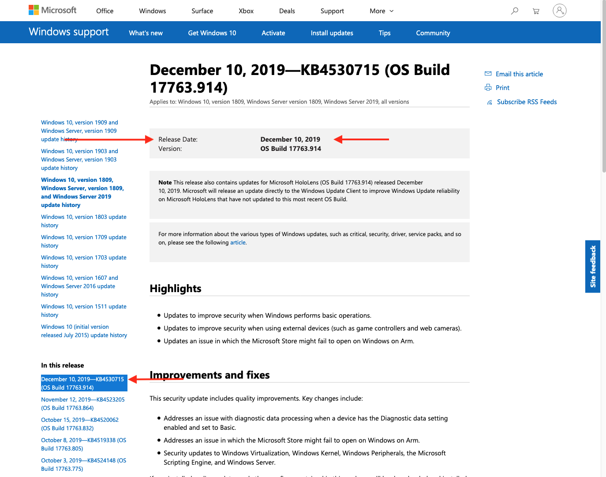Screen dimensions: 606x477
Task: Open October 3, 2019 KB4524148 link
Action: (84, 465)
